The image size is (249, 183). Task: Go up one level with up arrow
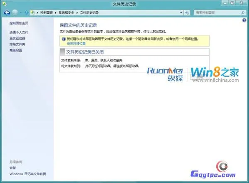[x=27, y=12]
